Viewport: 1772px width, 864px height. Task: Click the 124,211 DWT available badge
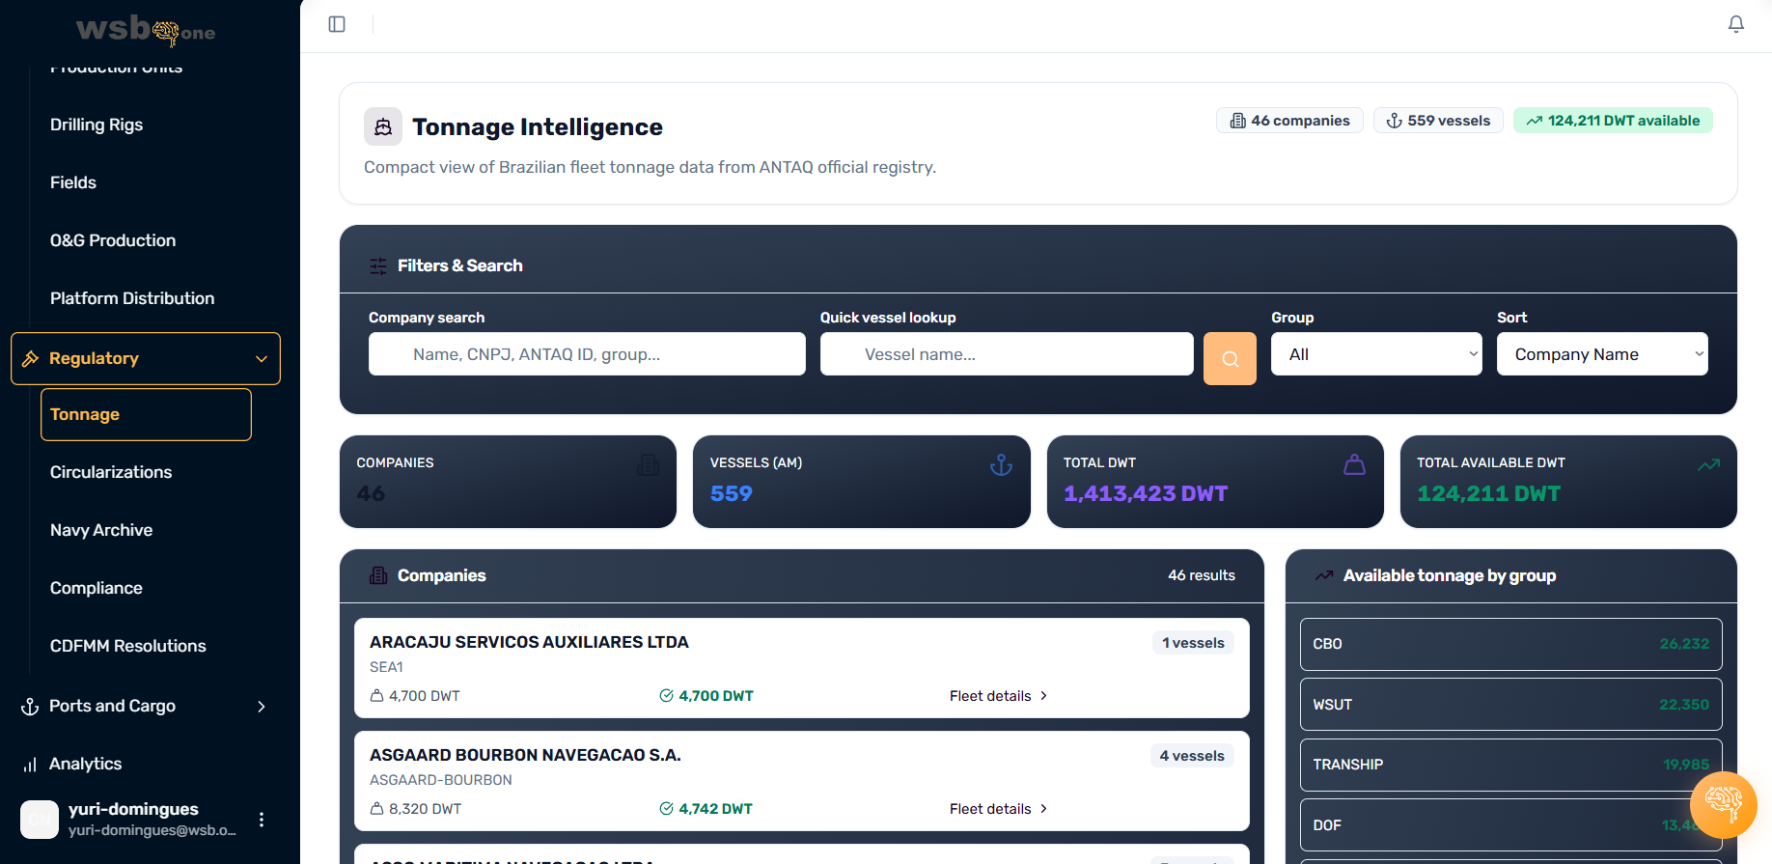pyautogui.click(x=1613, y=121)
